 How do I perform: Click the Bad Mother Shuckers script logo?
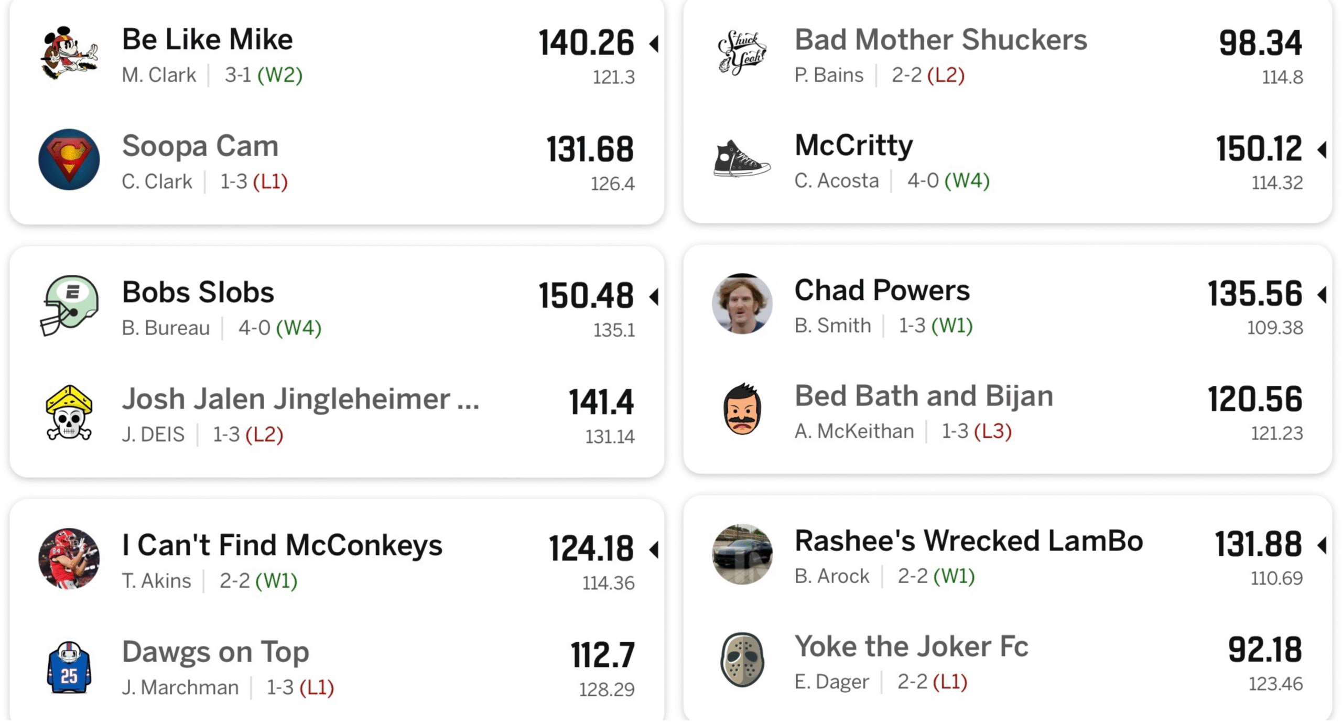[x=742, y=52]
